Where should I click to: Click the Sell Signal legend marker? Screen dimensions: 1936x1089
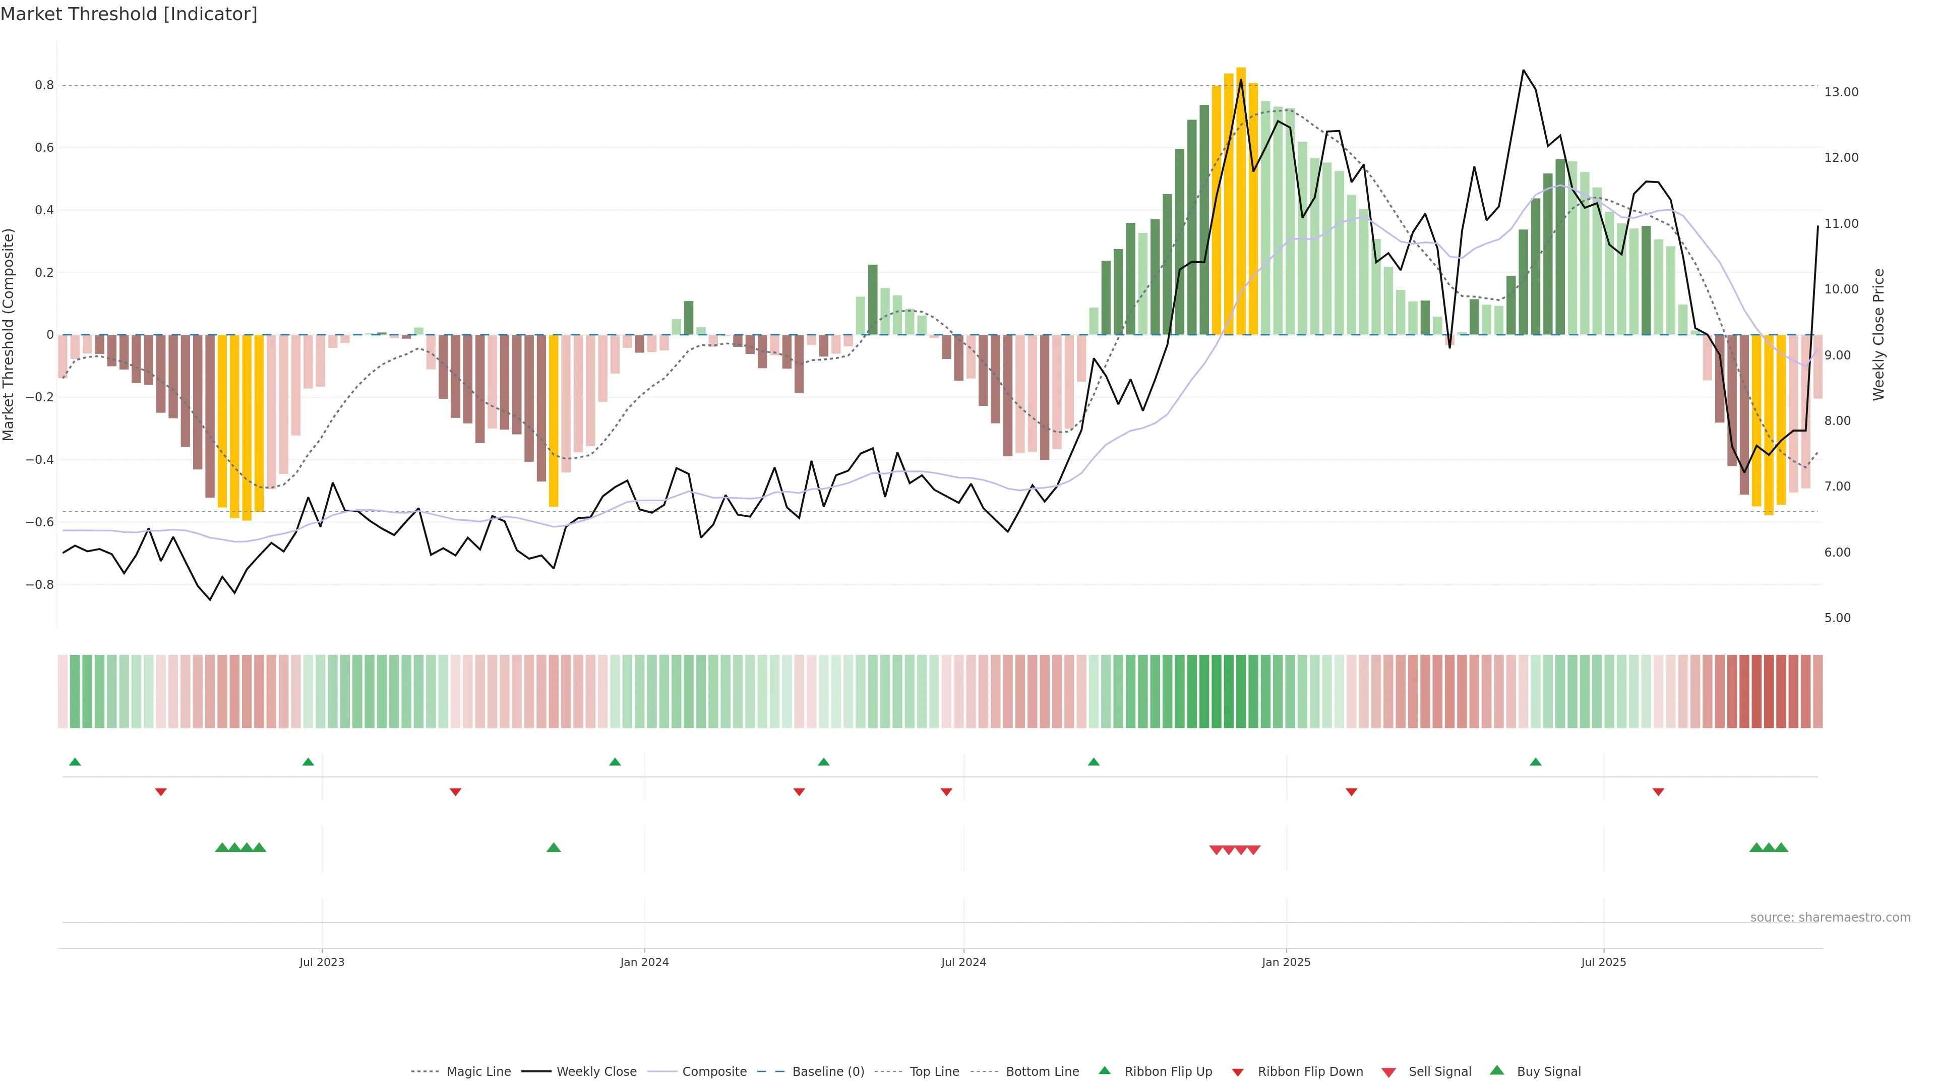(1389, 1072)
